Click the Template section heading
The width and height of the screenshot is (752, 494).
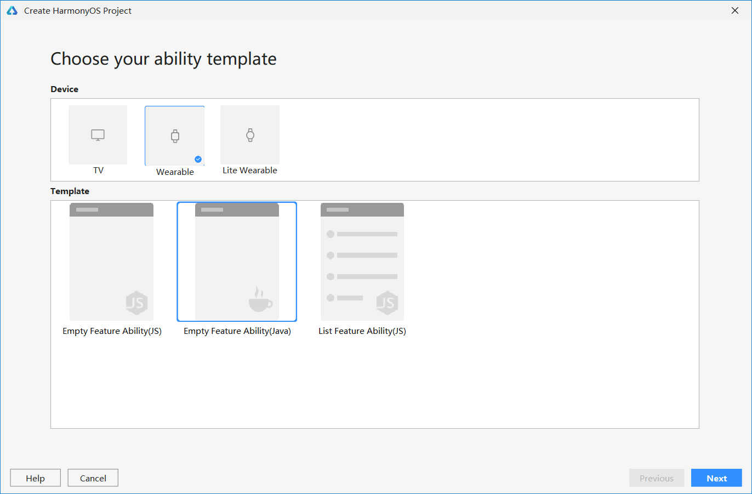[x=70, y=191]
